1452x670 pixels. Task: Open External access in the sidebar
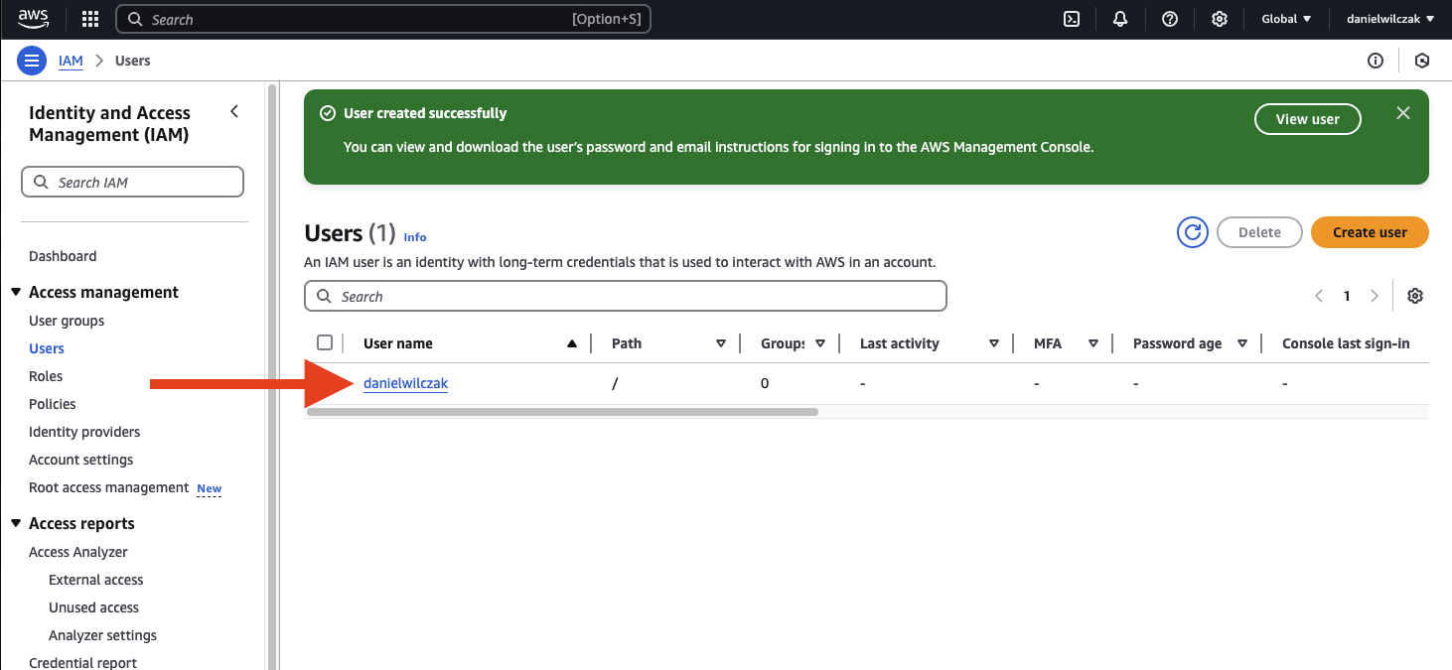click(96, 580)
